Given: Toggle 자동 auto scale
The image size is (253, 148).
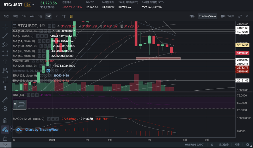Looking at the screenshot, I should (237, 145).
